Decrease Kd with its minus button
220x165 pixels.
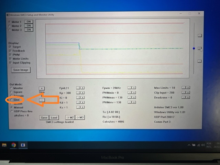point(78,102)
